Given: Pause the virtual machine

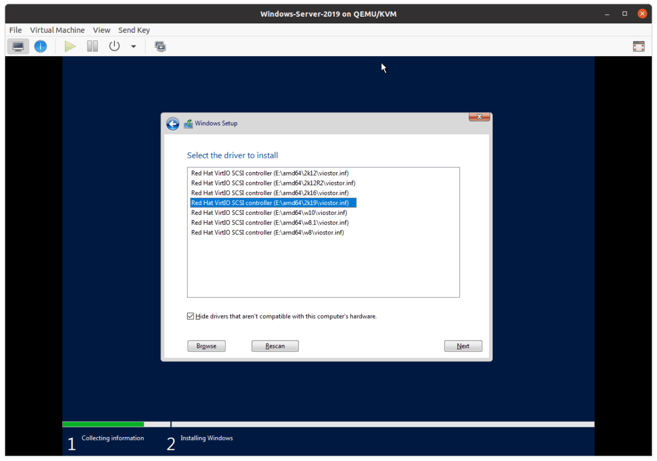Looking at the screenshot, I should [92, 46].
